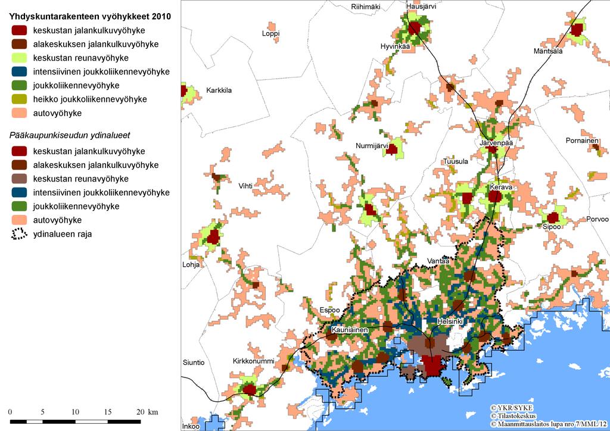Click the Hyvinkää map label
610x431 pixels.
[x=396, y=46]
